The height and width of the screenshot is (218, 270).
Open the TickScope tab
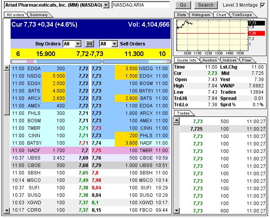click(x=242, y=15)
